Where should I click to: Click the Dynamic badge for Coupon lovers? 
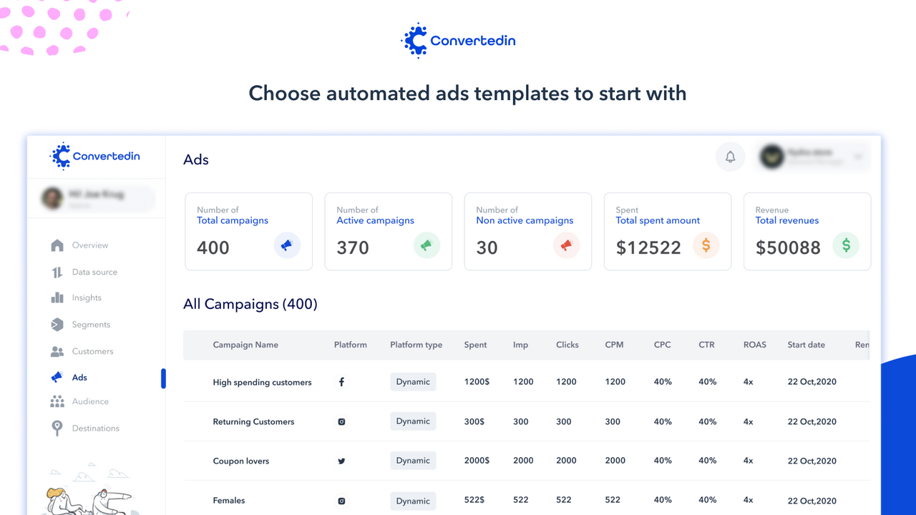point(413,460)
